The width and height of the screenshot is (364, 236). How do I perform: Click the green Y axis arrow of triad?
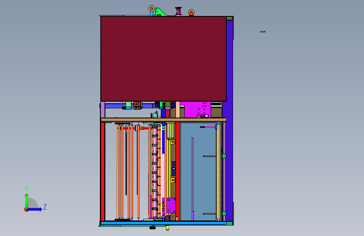[x=26, y=201]
